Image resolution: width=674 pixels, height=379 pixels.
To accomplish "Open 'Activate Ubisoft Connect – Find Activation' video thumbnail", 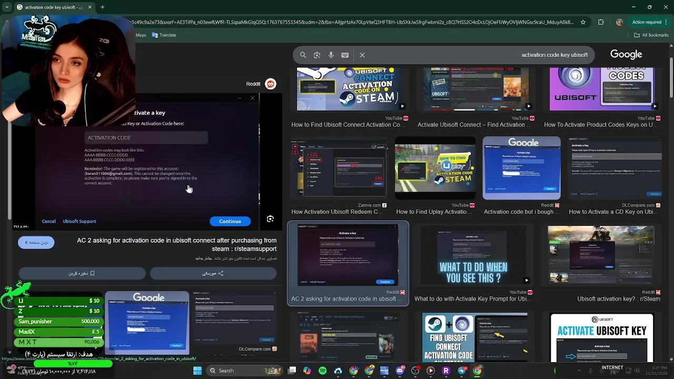I will pos(476,89).
